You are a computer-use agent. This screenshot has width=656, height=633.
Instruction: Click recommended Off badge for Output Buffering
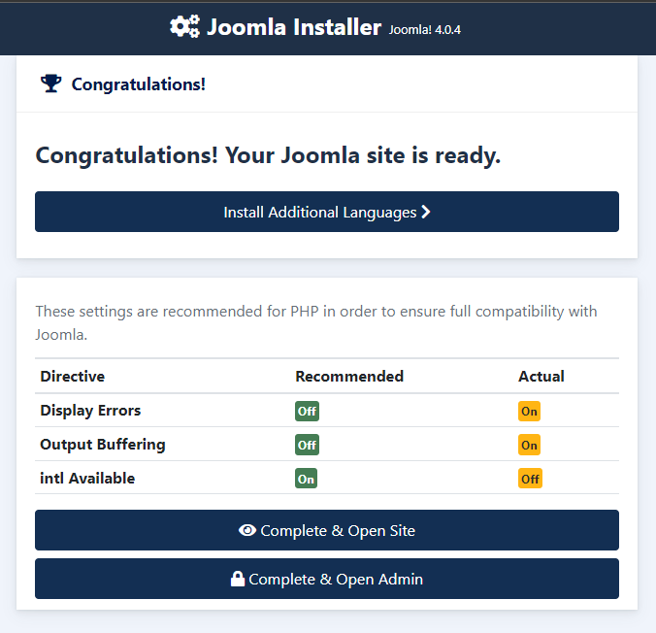[x=307, y=445]
